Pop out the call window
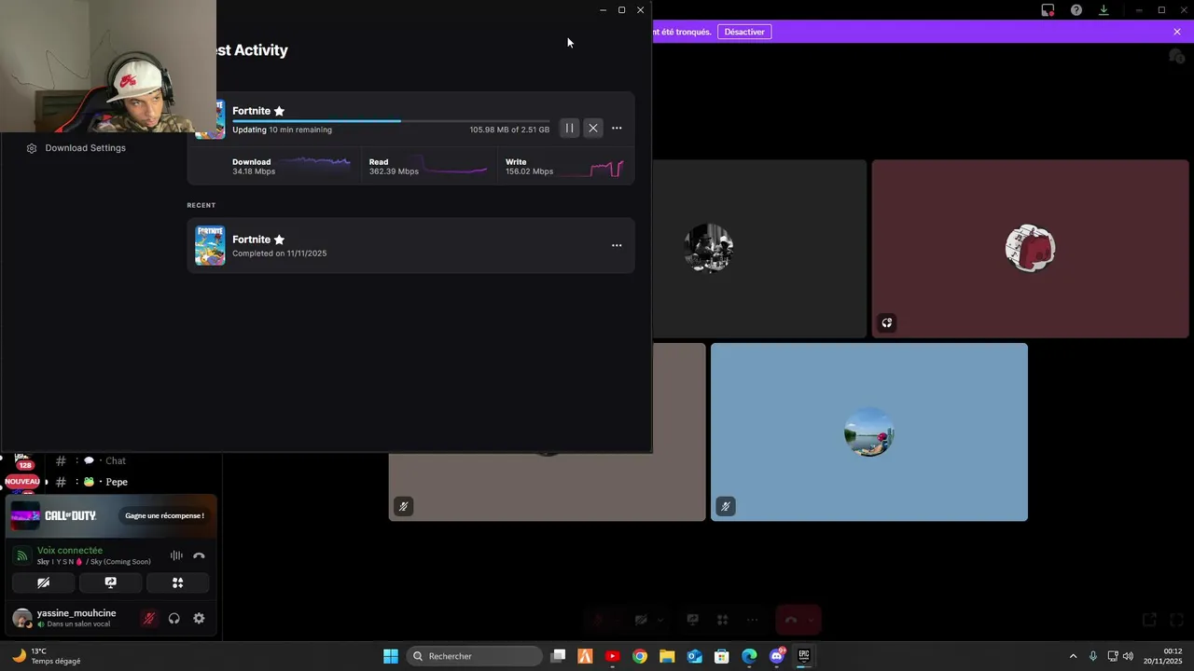The width and height of the screenshot is (1194, 671). (x=1150, y=620)
